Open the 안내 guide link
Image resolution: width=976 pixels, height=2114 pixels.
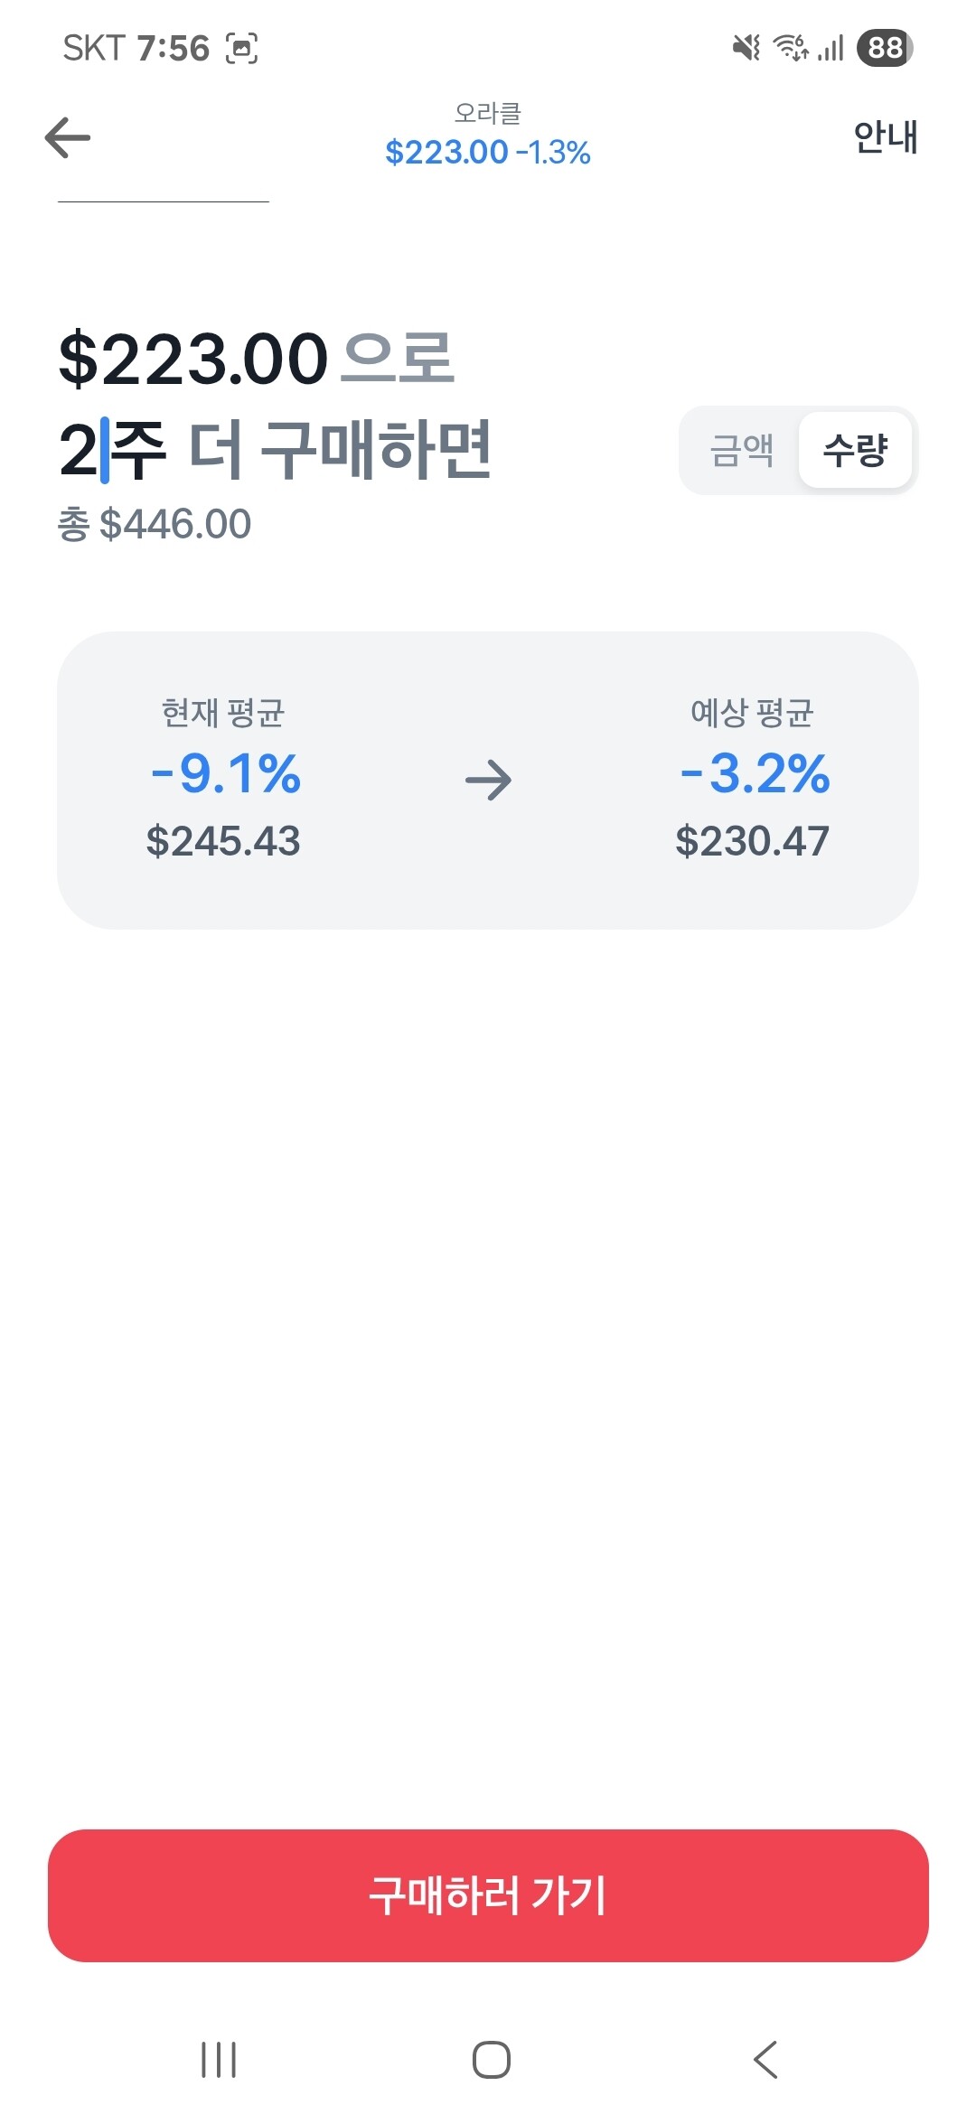tap(885, 137)
